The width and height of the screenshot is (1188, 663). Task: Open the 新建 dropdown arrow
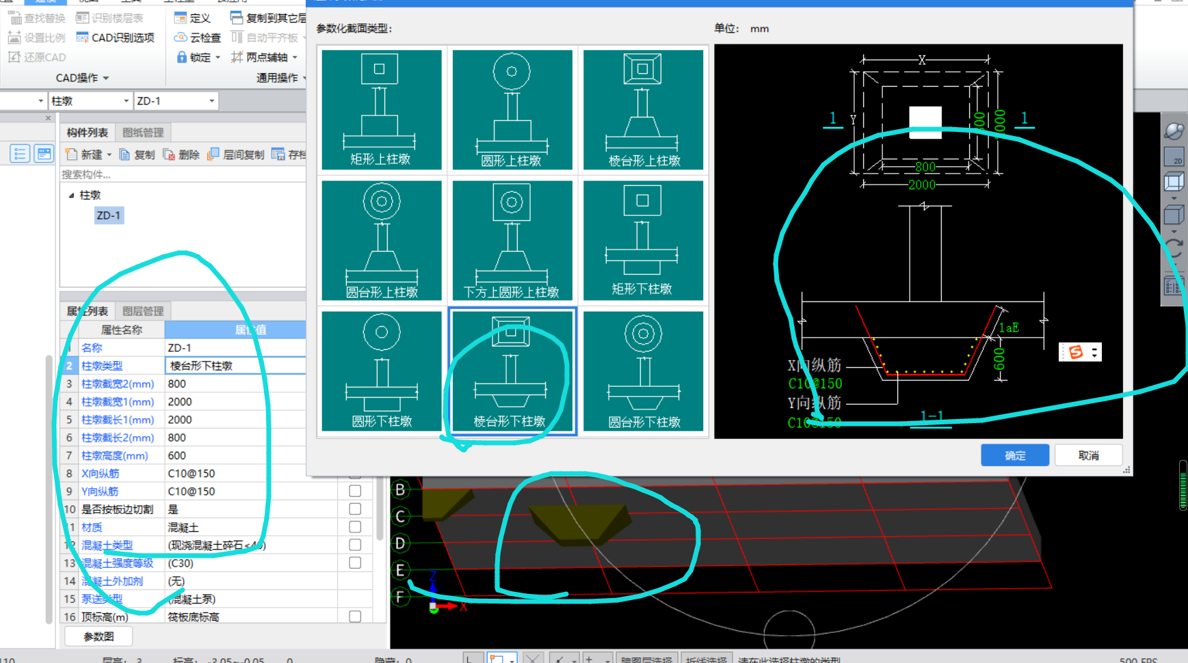(x=109, y=154)
